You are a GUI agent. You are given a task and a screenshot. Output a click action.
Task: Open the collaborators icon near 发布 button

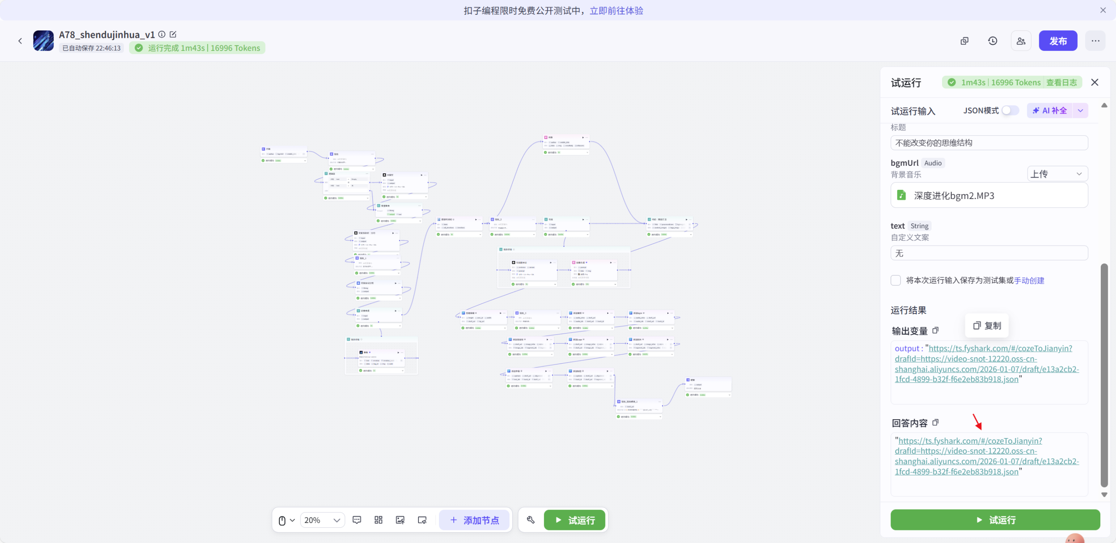[x=1021, y=40]
